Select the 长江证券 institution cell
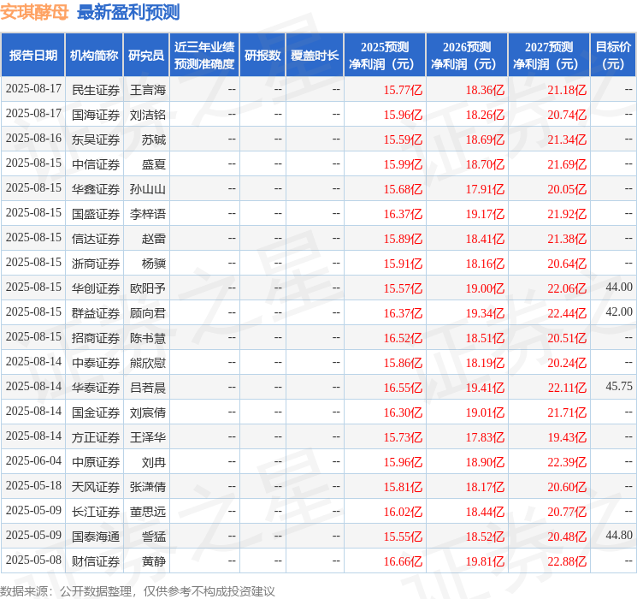 [96, 512]
